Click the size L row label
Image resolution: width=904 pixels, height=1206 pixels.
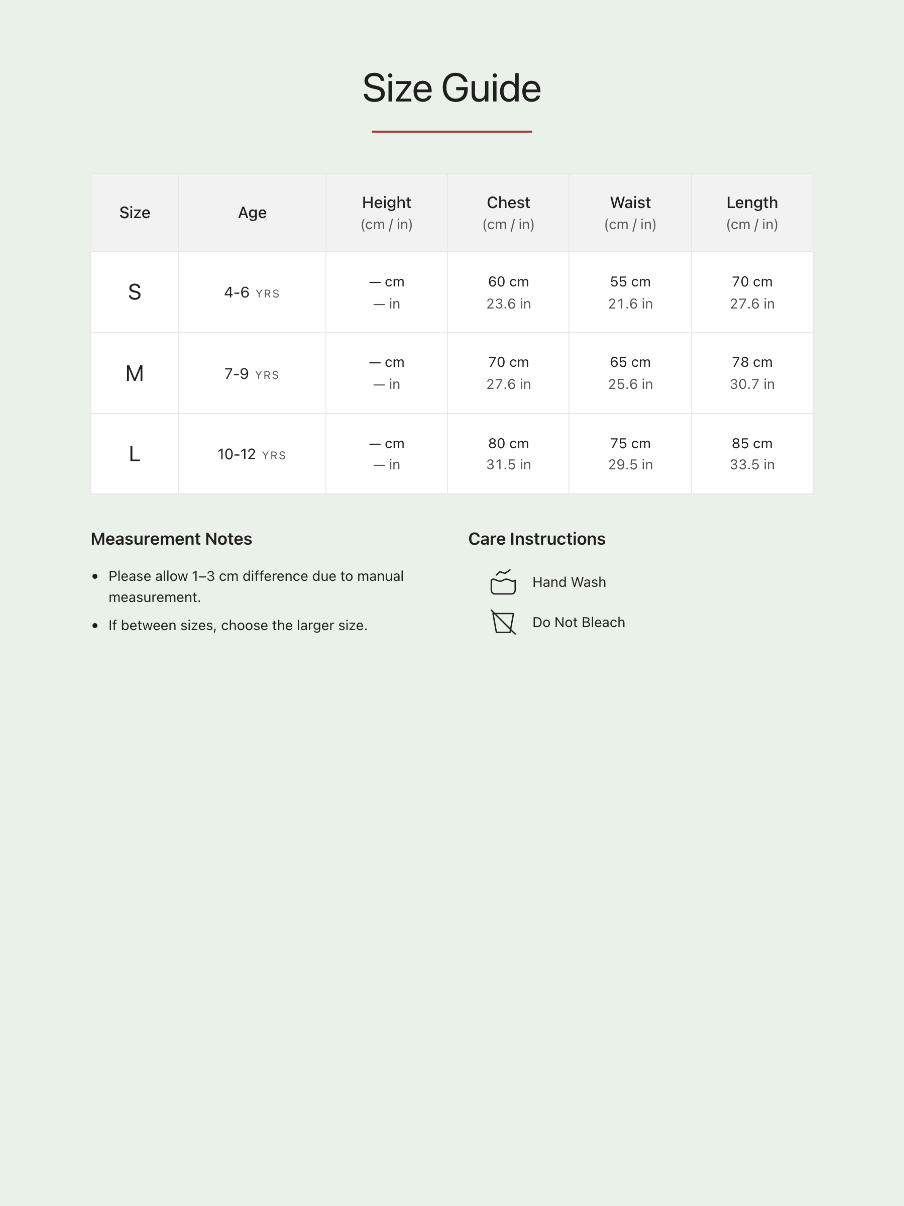(x=135, y=454)
